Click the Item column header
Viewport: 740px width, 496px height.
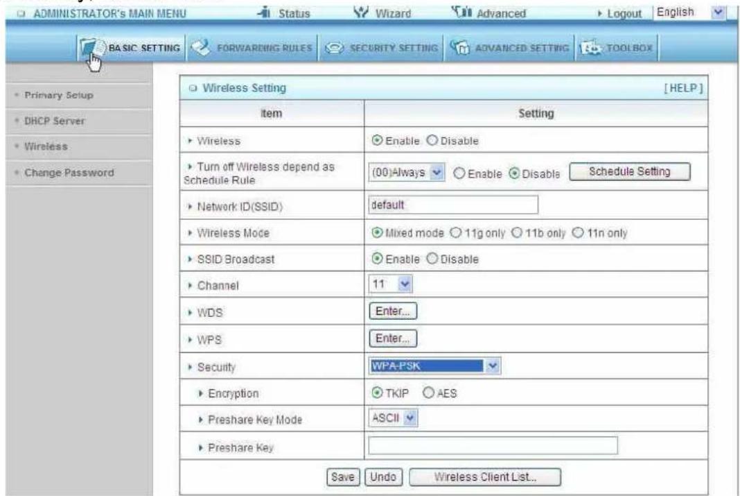(271, 113)
